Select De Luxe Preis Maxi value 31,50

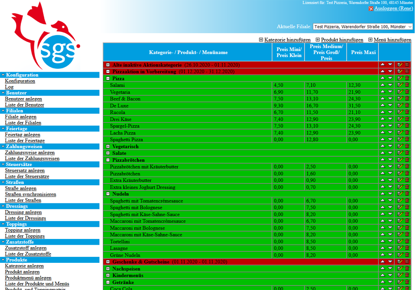(354, 106)
